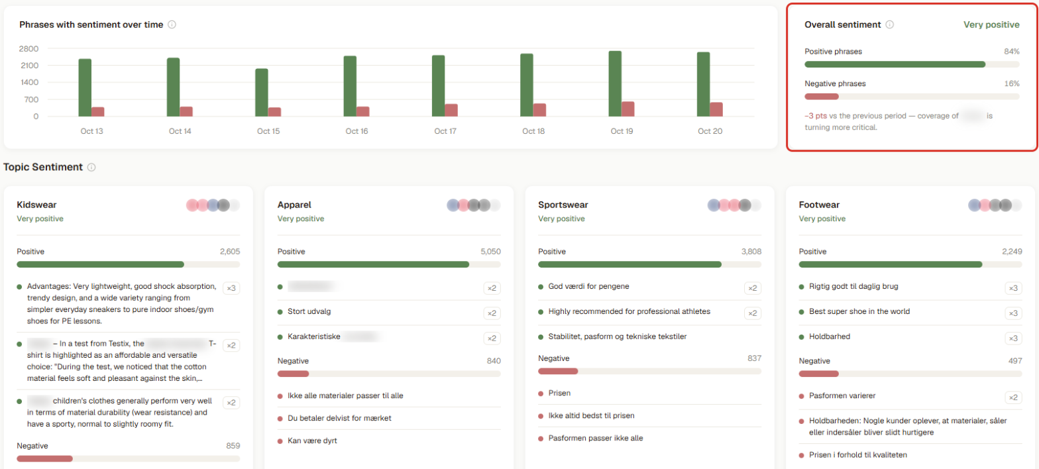
Task: Open the x3 badge beside Best super shoe
Action: click(1013, 313)
